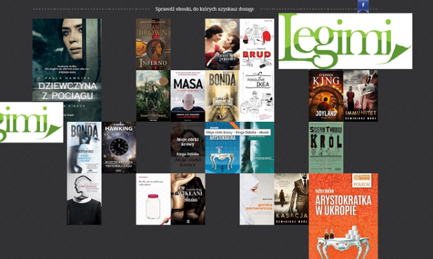The image size is (433, 259).
Task: Open the Bonda Pochłaniacz cover
Action: point(84,147)
